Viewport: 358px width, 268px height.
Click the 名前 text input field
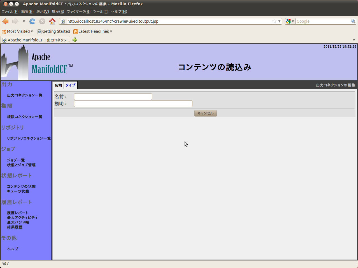click(113, 97)
